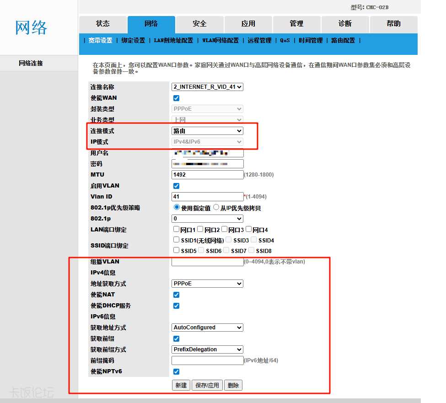Check the 网口1 LAN port checkbox
This screenshot has height=403, width=446.
coord(177,229)
